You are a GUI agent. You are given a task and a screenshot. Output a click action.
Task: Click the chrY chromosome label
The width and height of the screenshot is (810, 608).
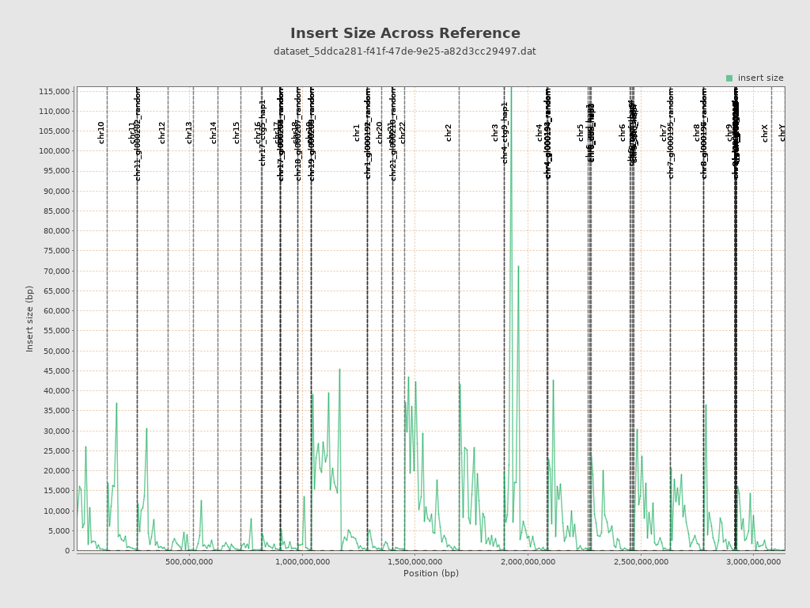tap(782, 133)
